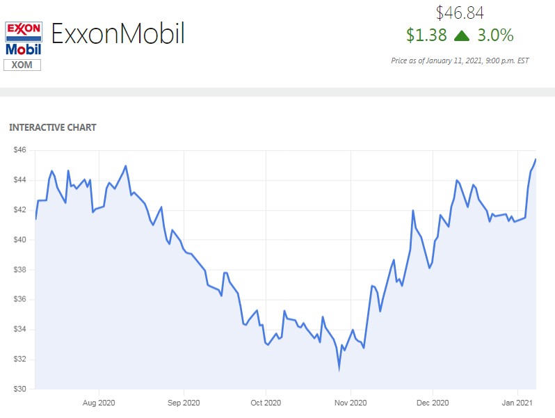Select Sep 2020 on the time axis
Screen dimensions: 555x418
(x=184, y=402)
